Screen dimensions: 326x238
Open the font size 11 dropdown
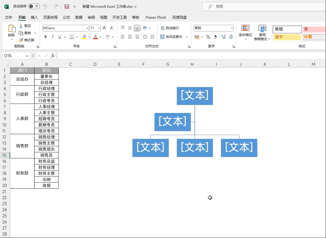point(99,28)
